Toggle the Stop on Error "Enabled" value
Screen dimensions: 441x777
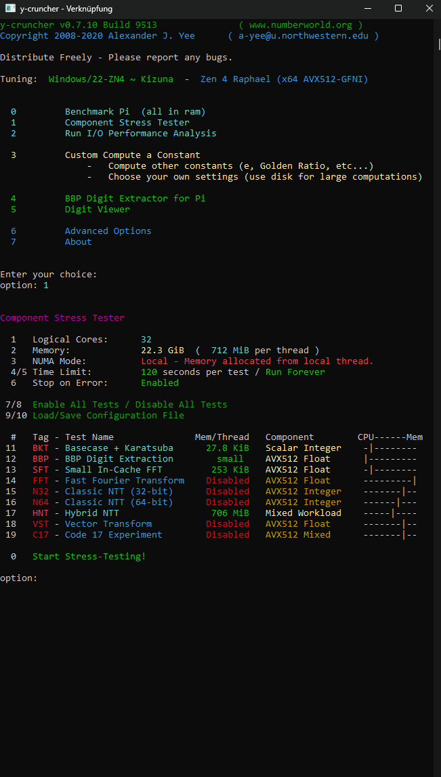point(160,383)
